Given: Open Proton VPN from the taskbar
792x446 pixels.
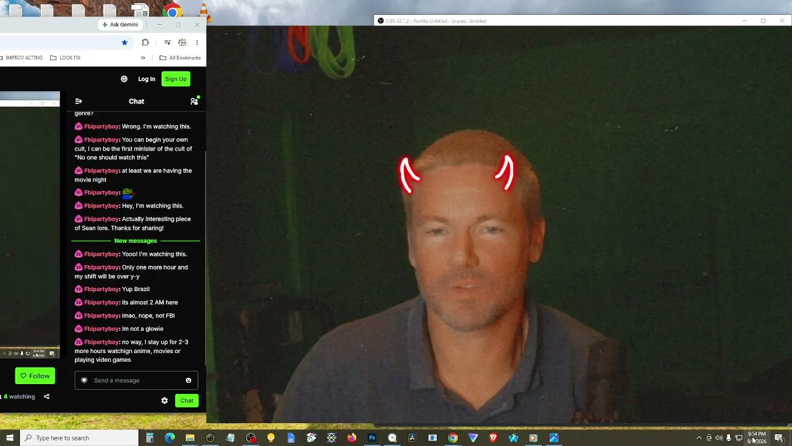Looking at the screenshot, I should pos(473,438).
